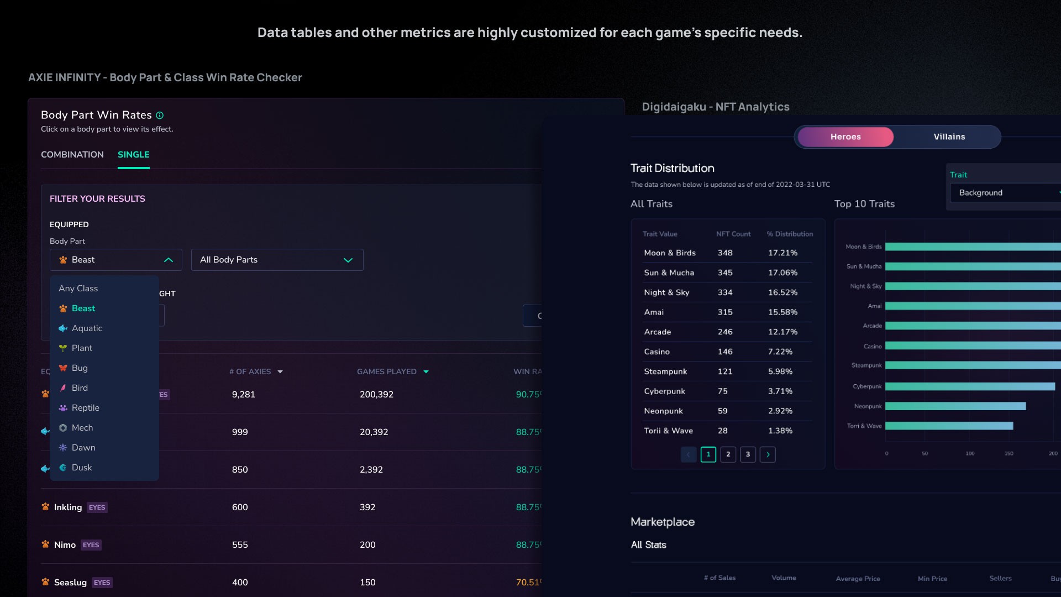Image resolution: width=1061 pixels, height=597 pixels.
Task: Click the info icon beside Body Part Win Rates
Action: pyautogui.click(x=160, y=116)
